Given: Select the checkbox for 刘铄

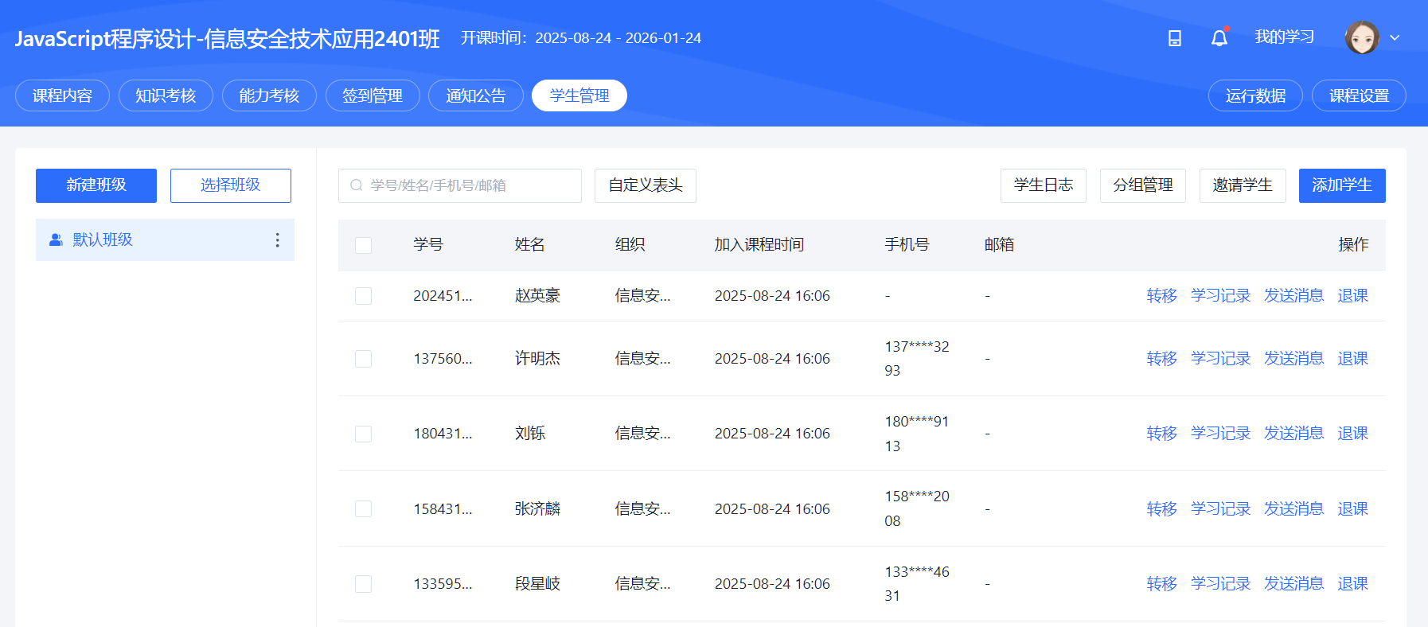Looking at the screenshot, I should click(x=363, y=434).
